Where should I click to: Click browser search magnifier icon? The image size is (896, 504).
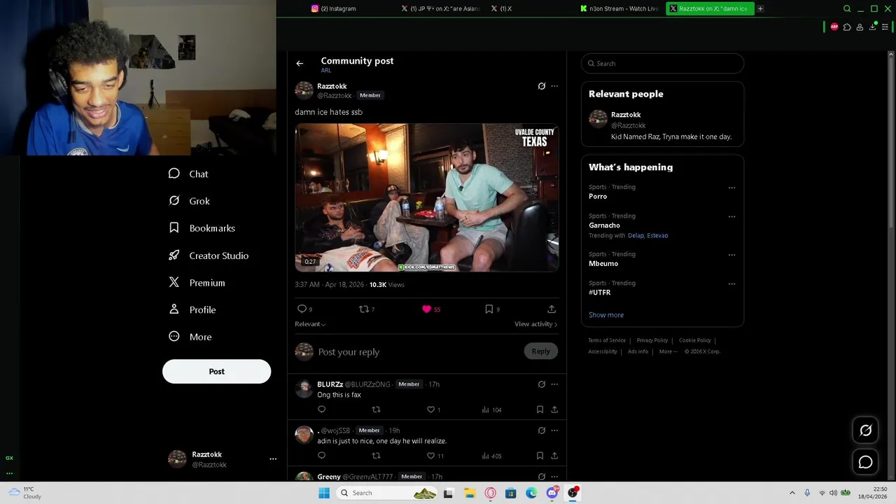[847, 8]
